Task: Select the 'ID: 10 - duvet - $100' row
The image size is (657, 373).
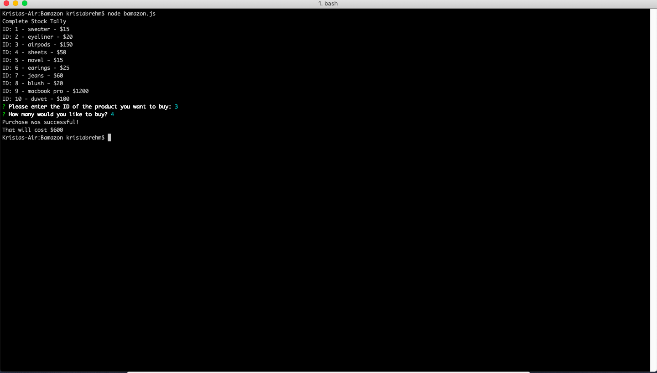Action: click(x=36, y=99)
